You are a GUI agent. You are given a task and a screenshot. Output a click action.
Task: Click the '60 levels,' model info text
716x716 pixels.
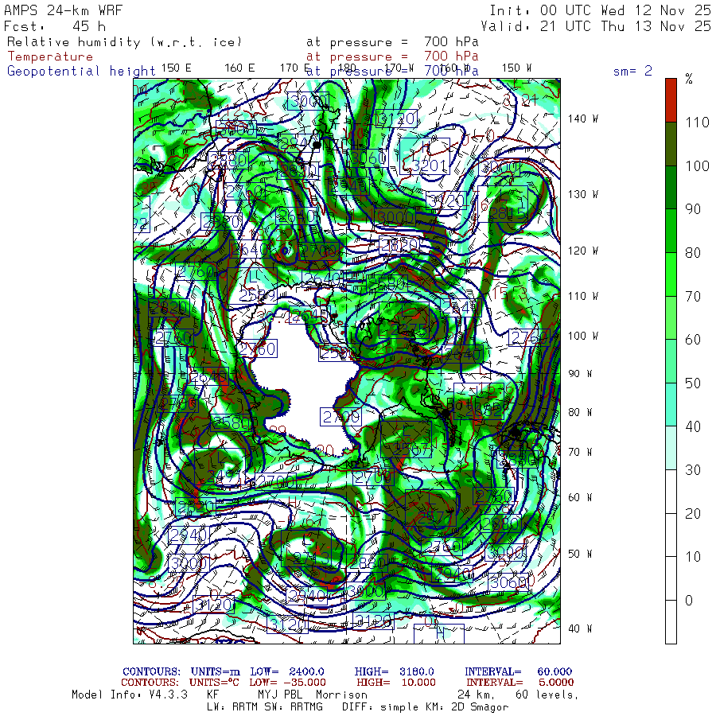547,695
